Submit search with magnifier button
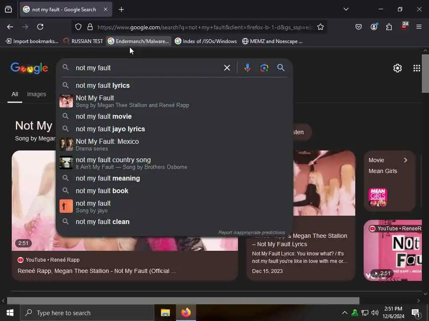 click(281, 68)
